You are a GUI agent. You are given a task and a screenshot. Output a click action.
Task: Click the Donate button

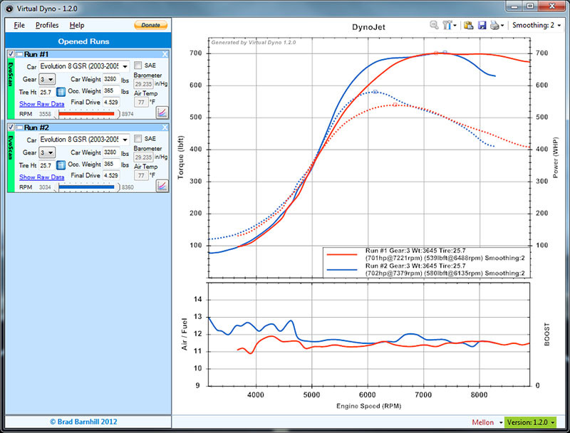click(150, 25)
